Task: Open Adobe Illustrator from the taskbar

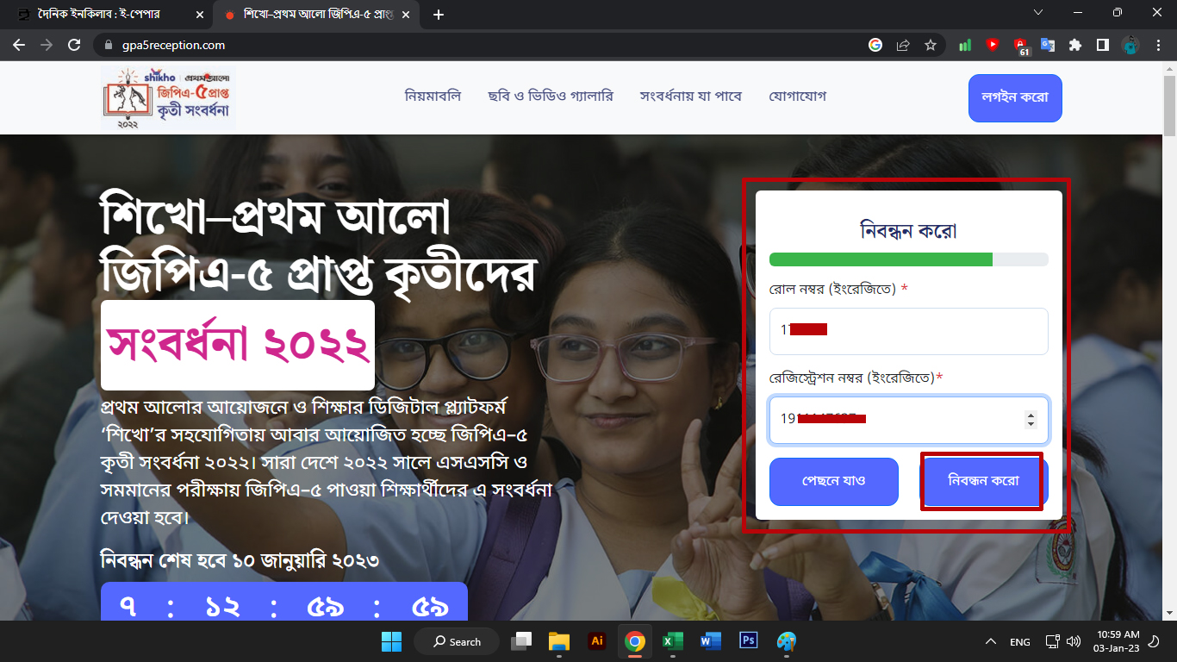Action: click(596, 640)
